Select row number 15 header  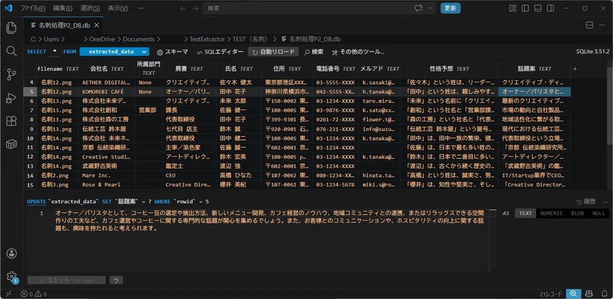(31, 185)
